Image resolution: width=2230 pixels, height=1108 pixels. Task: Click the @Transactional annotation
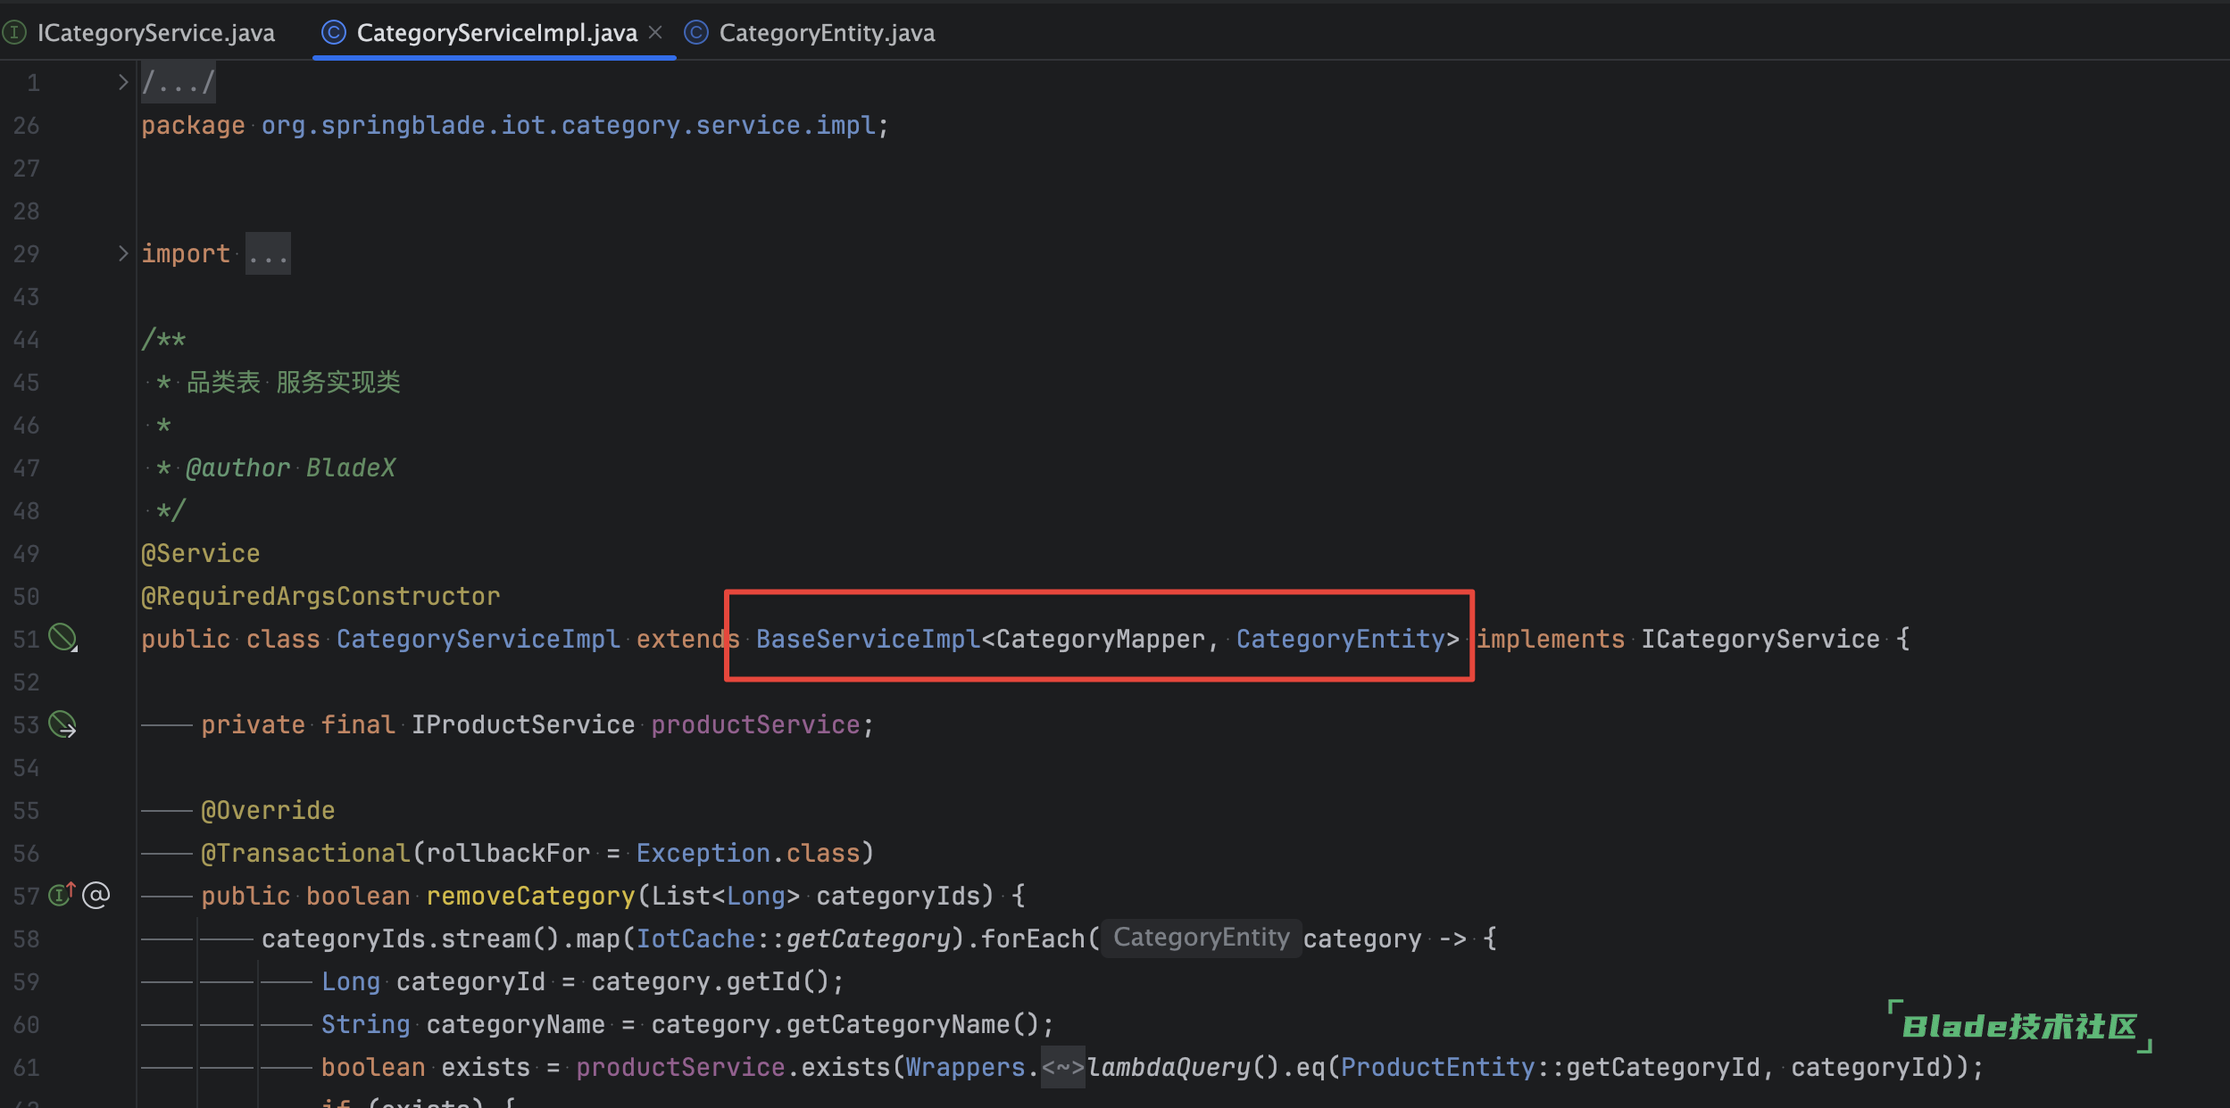(x=305, y=854)
